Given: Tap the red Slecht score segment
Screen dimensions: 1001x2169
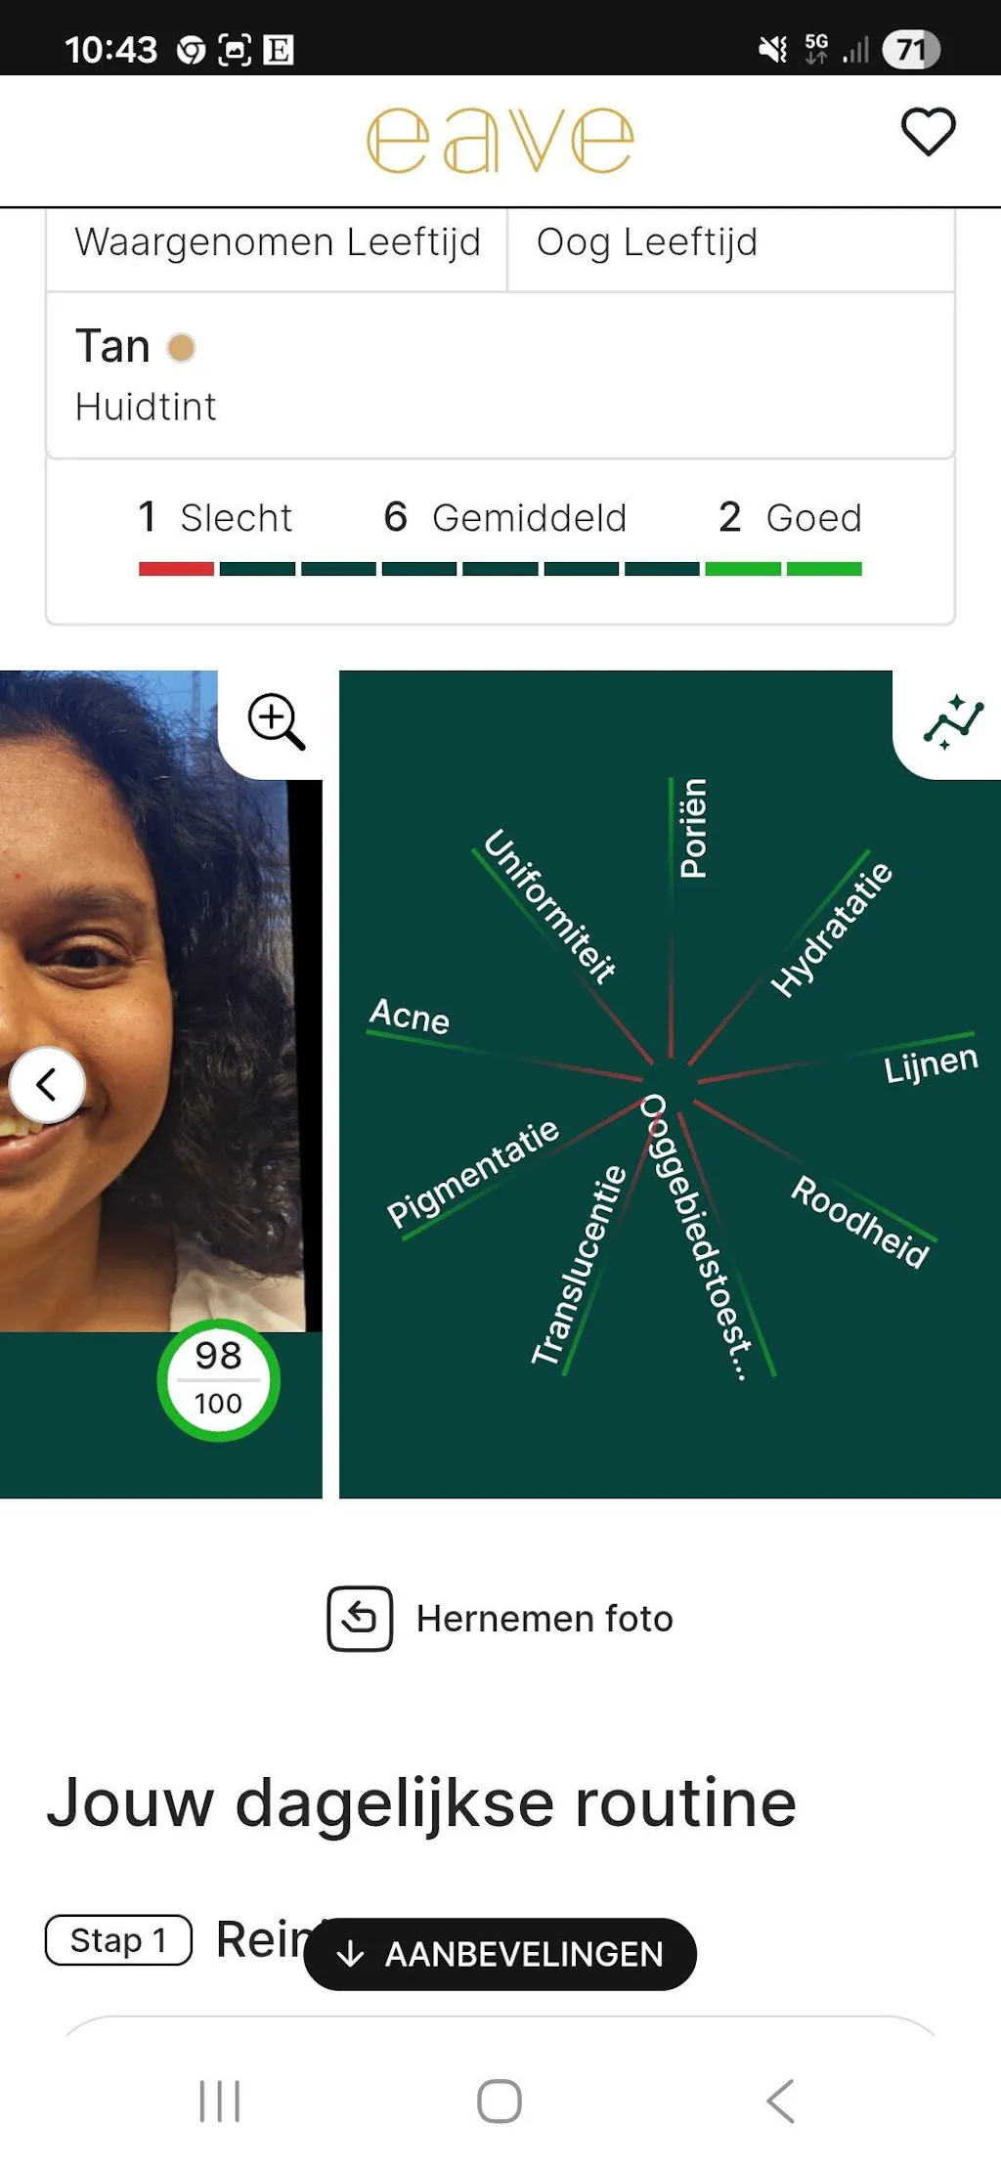Looking at the screenshot, I should pyautogui.click(x=176, y=569).
